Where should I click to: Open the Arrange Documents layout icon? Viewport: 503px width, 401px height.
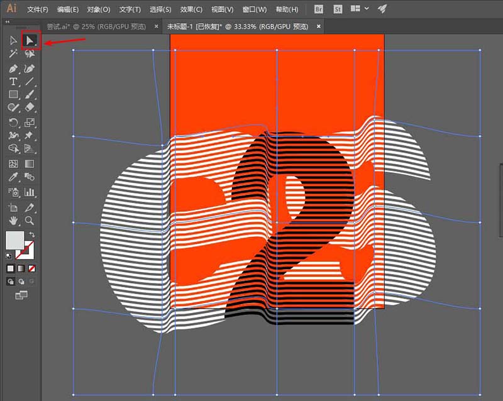355,9
